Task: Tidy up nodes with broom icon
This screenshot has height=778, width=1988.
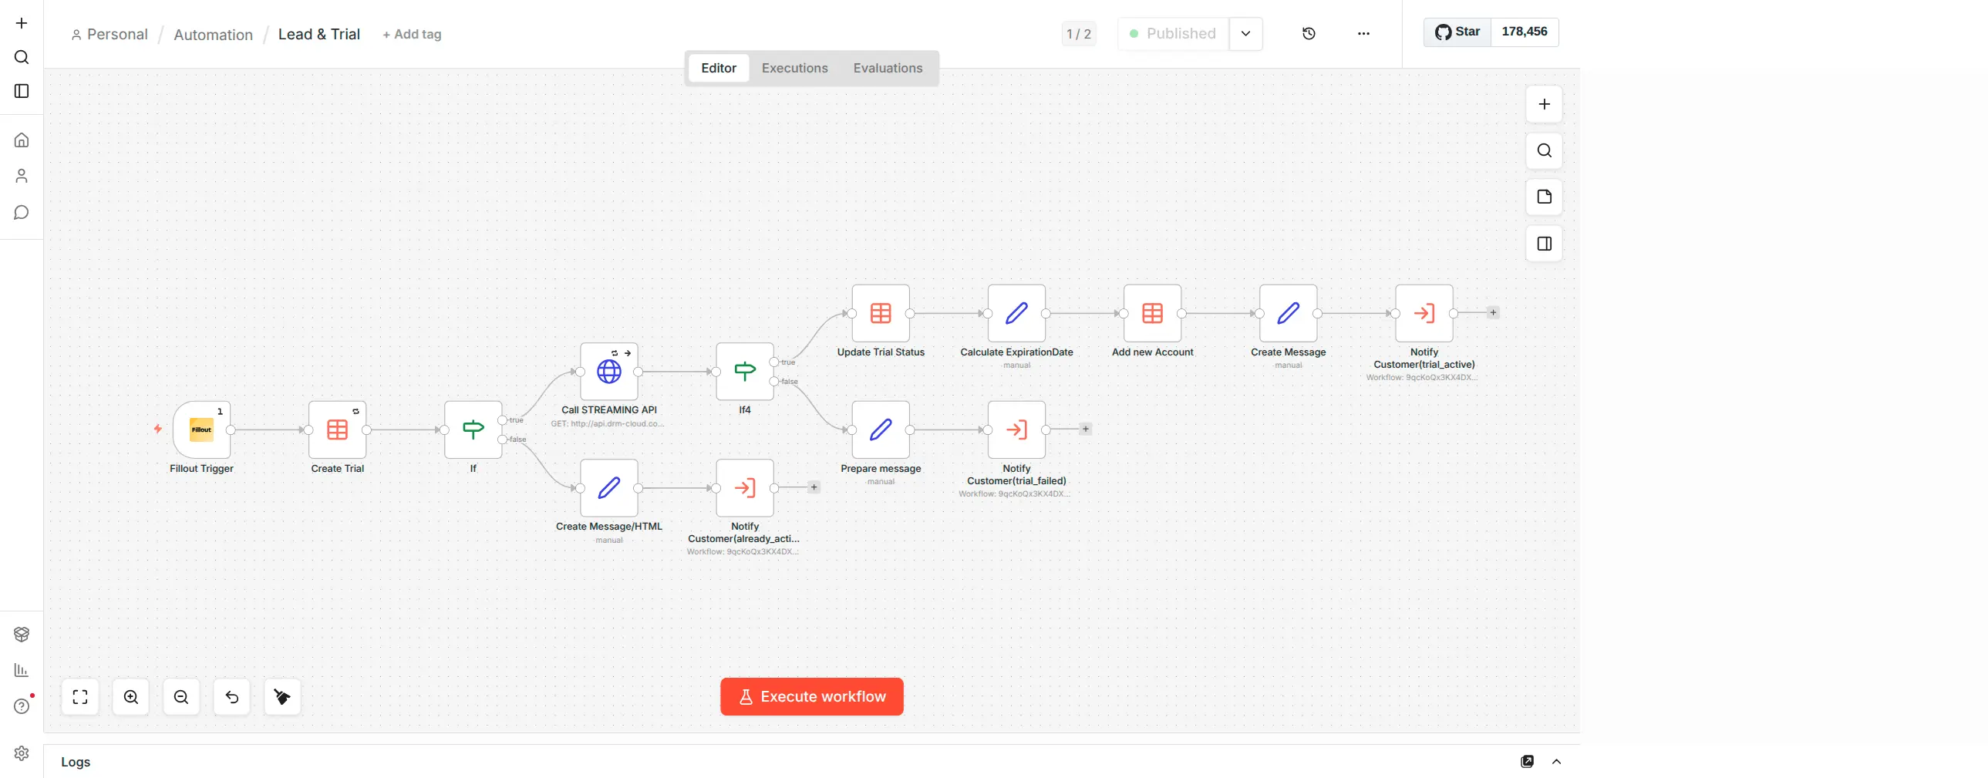Action: click(282, 697)
